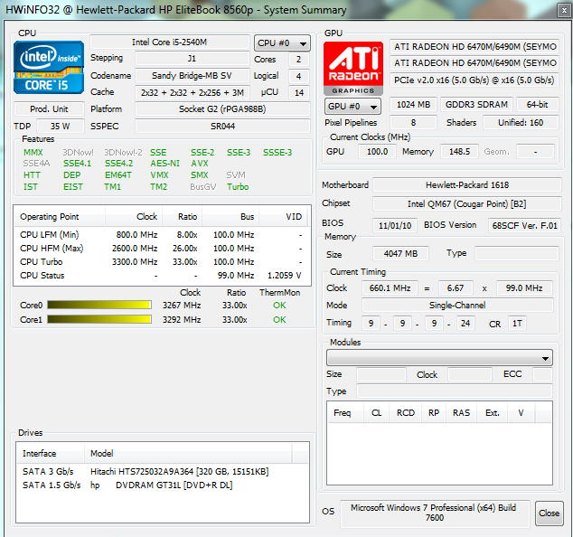This screenshot has height=537, width=573.
Task: Click the Freq column header in Modules
Action: tap(346, 413)
